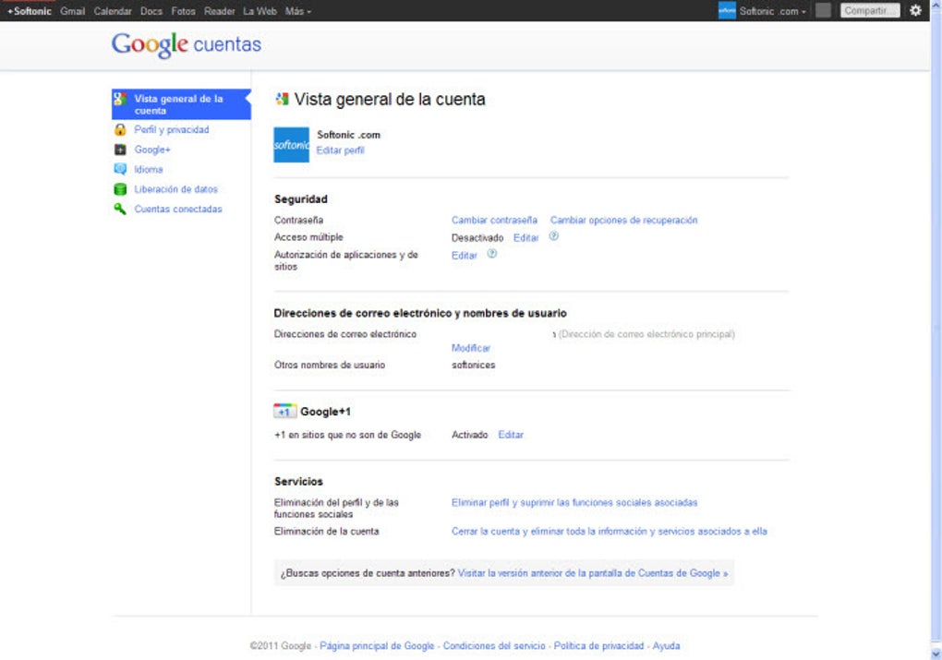
Task: Click the Softonic profile picture
Action: click(x=291, y=145)
